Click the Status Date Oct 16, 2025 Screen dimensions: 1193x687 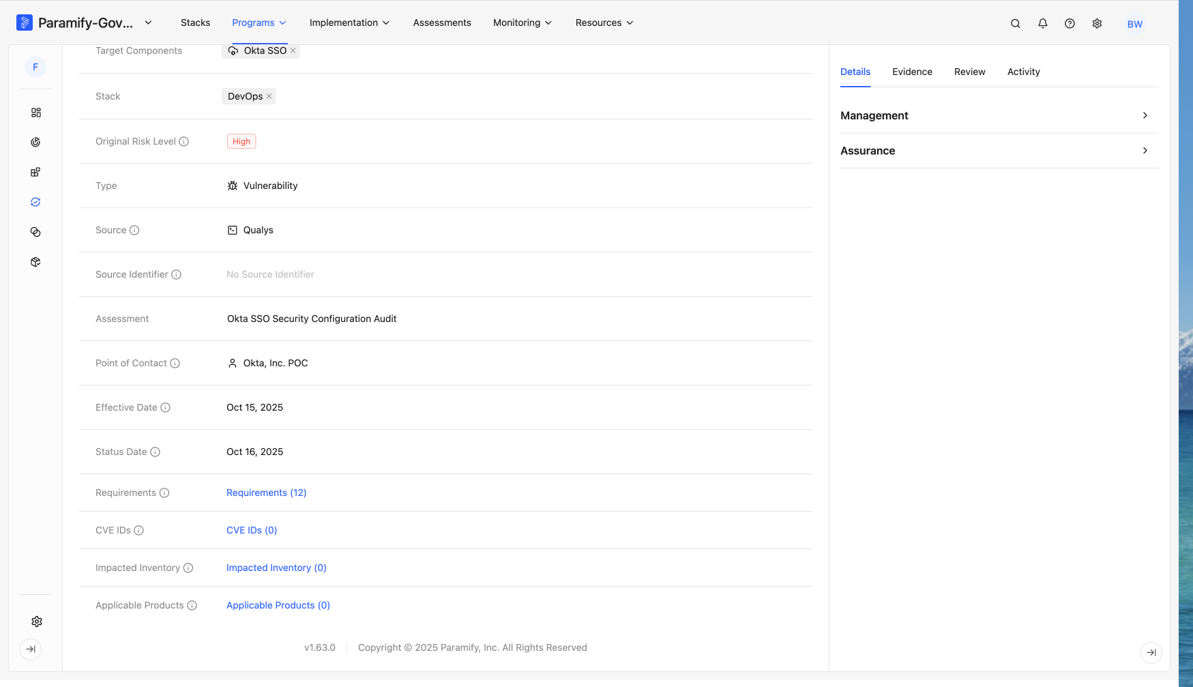coord(254,452)
